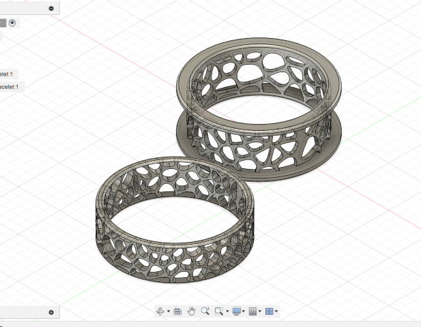Open Display Settings monitor icon
This screenshot has width=421, height=327.
tap(236, 311)
